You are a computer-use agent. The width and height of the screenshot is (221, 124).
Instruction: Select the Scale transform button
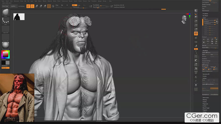(x=41, y=6)
